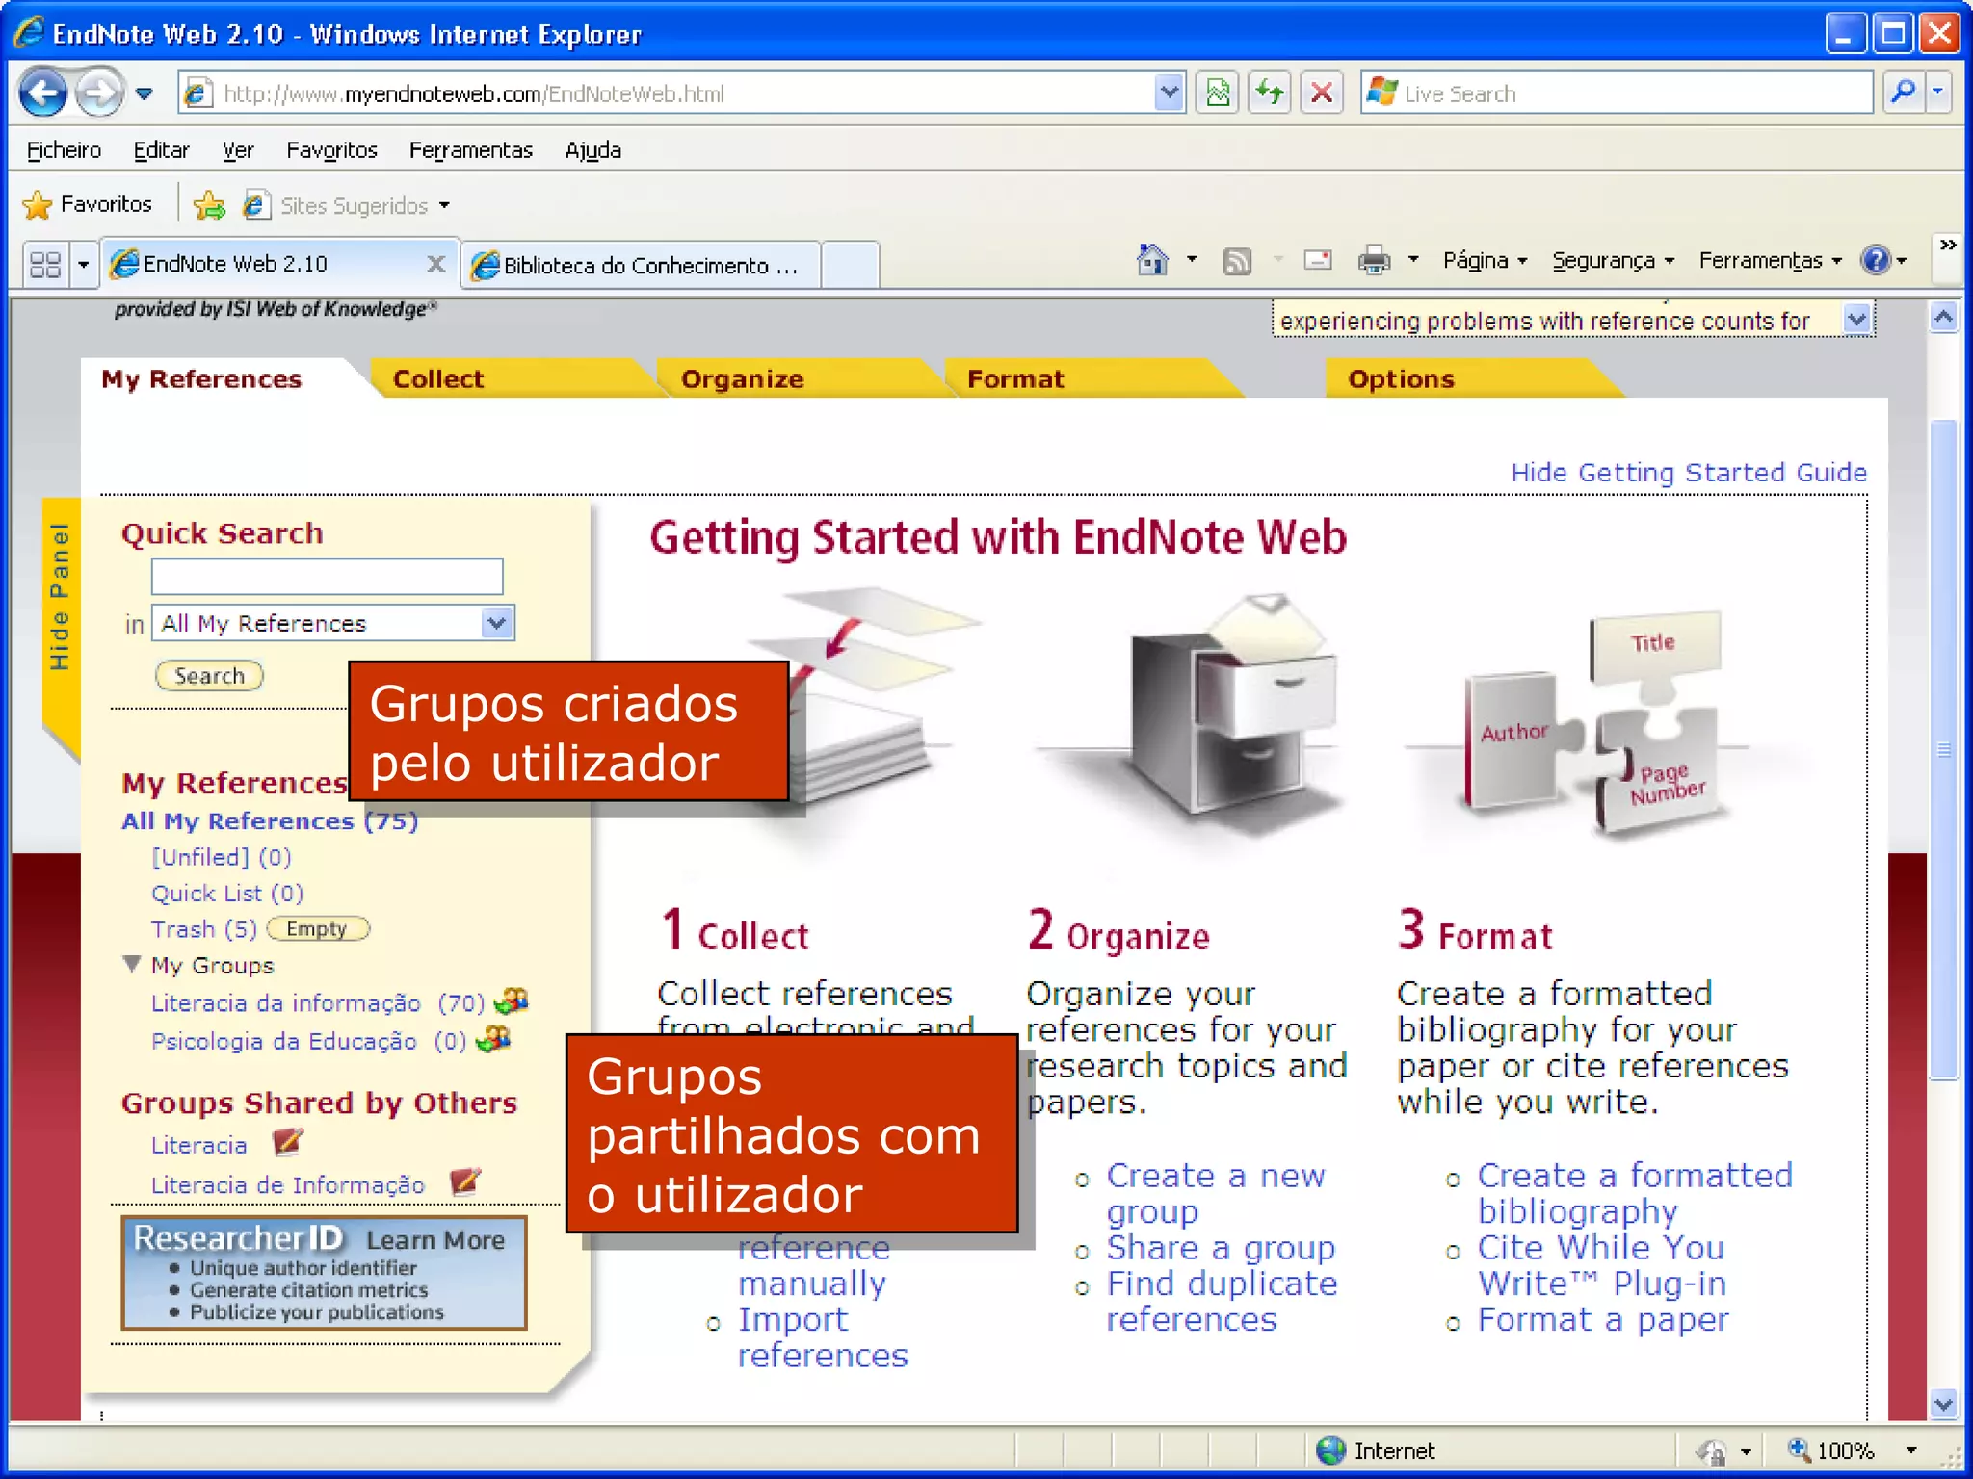Open the tab list dropdown arrow
Viewport: 1973px width, 1479px height.
click(x=84, y=264)
